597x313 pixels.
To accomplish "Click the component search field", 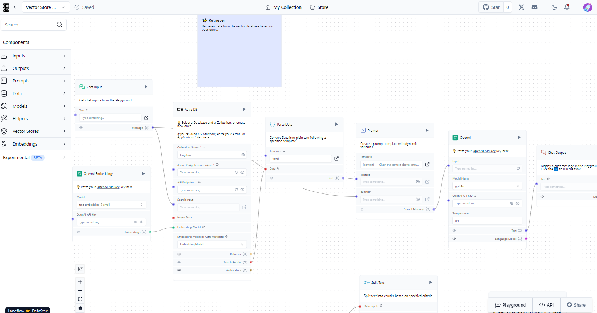I will point(34,25).
